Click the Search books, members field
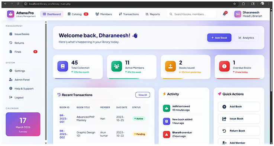 tap(192, 14)
